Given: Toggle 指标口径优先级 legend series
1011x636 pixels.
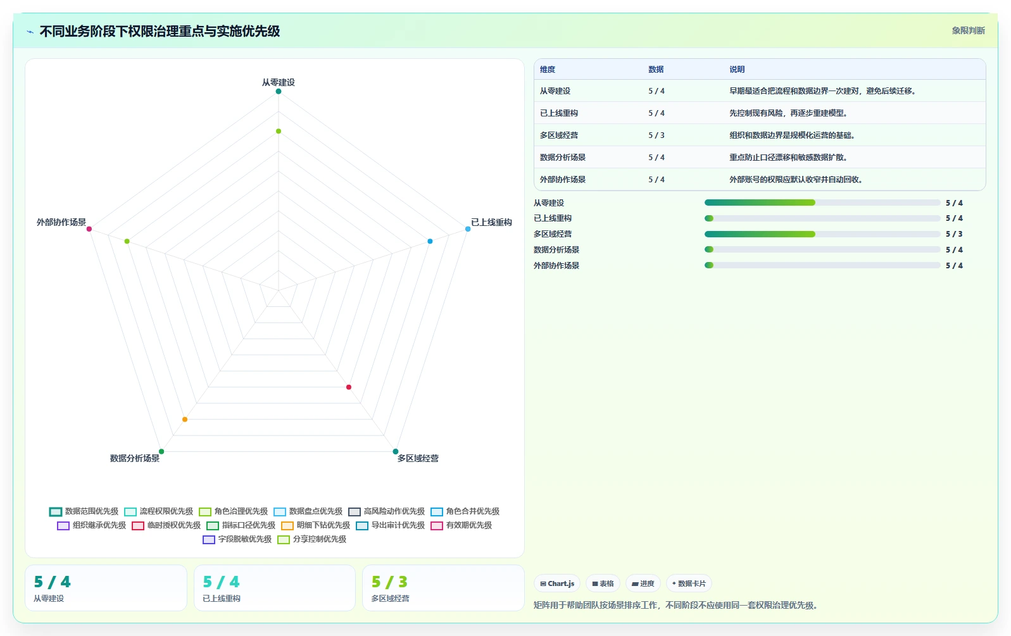Looking at the screenshot, I should pos(241,525).
